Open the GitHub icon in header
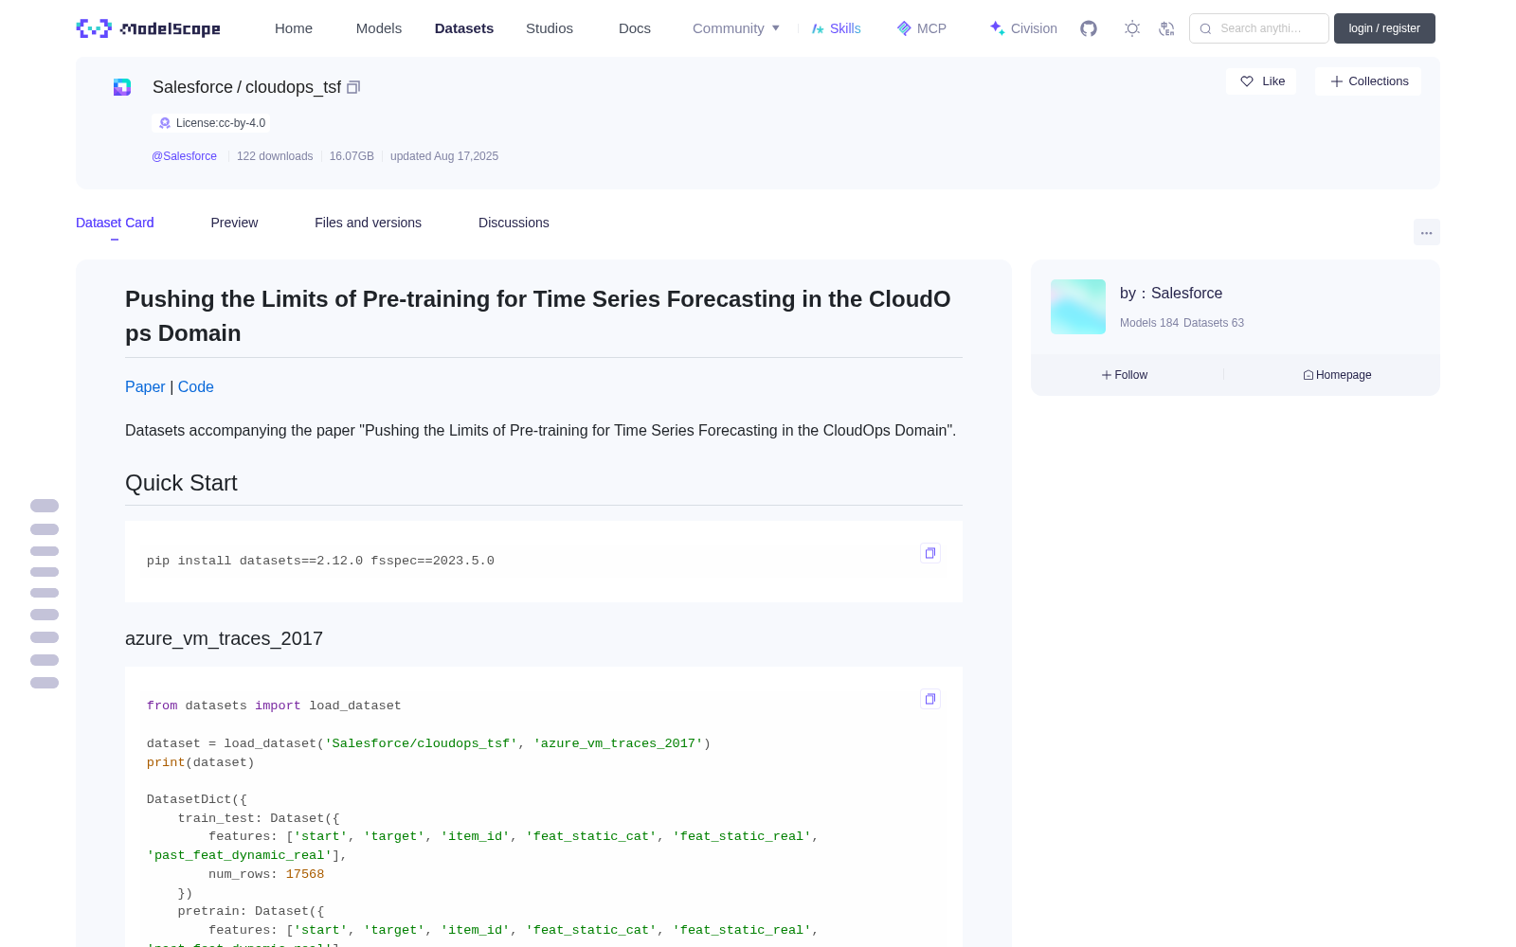Viewport: 1516px width, 947px height. point(1089,28)
